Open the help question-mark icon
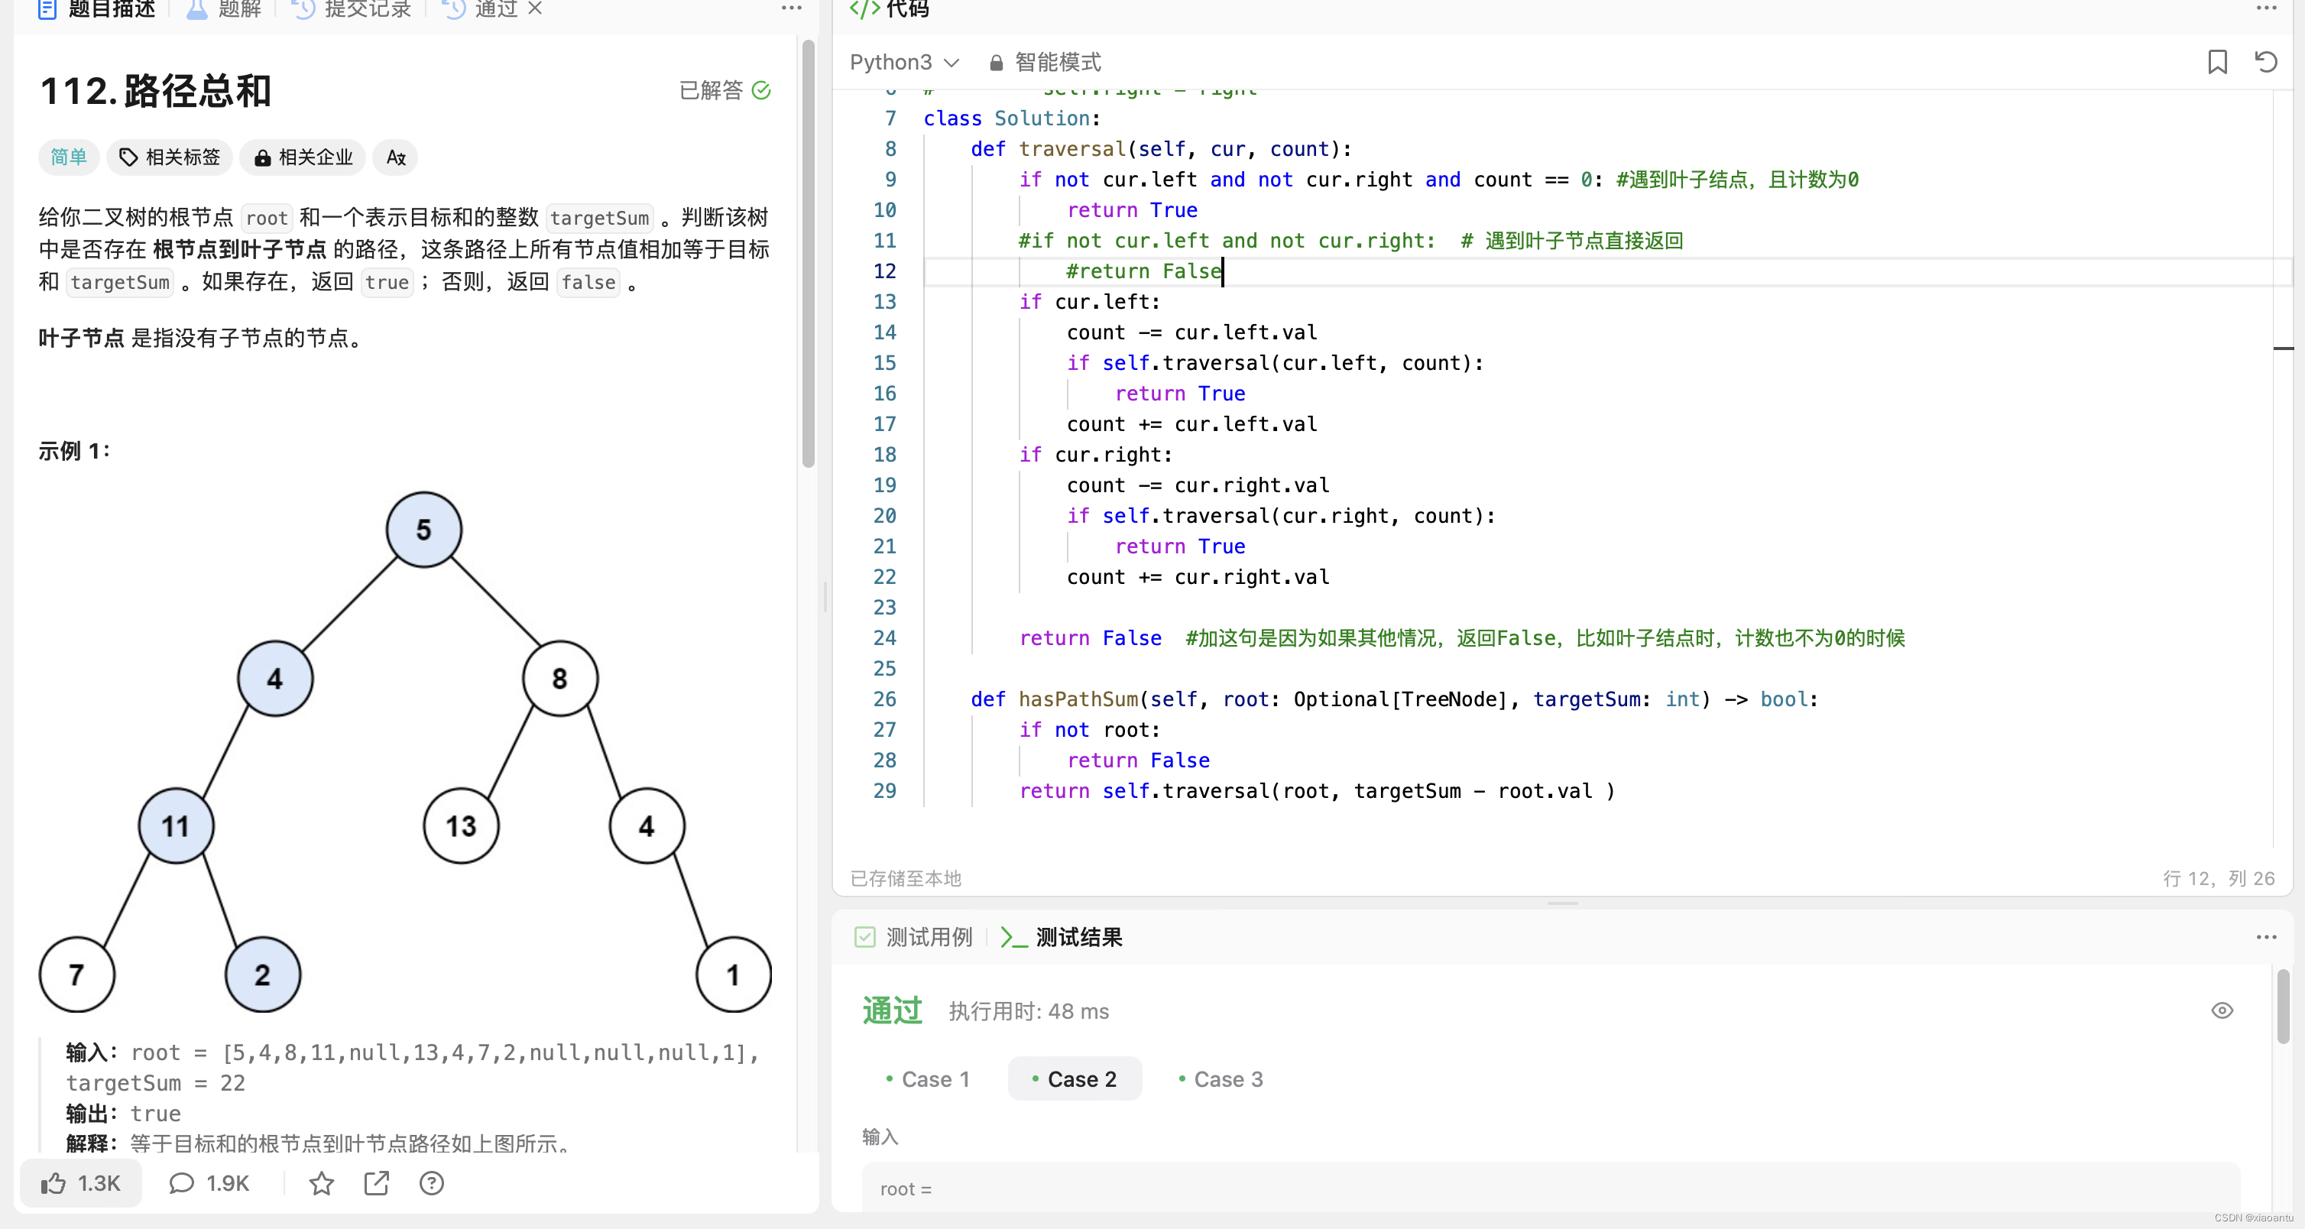The width and height of the screenshot is (2305, 1229). pyautogui.click(x=431, y=1183)
